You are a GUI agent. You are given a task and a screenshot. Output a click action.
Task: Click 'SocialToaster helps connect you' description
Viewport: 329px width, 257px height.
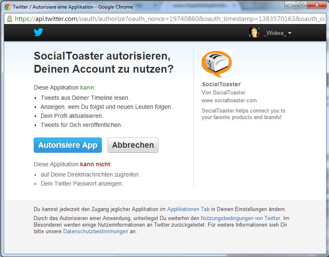[x=244, y=114]
